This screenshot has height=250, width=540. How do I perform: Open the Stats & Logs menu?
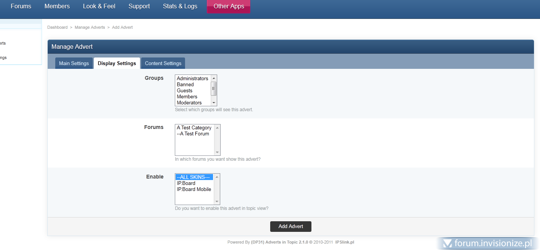[180, 6]
